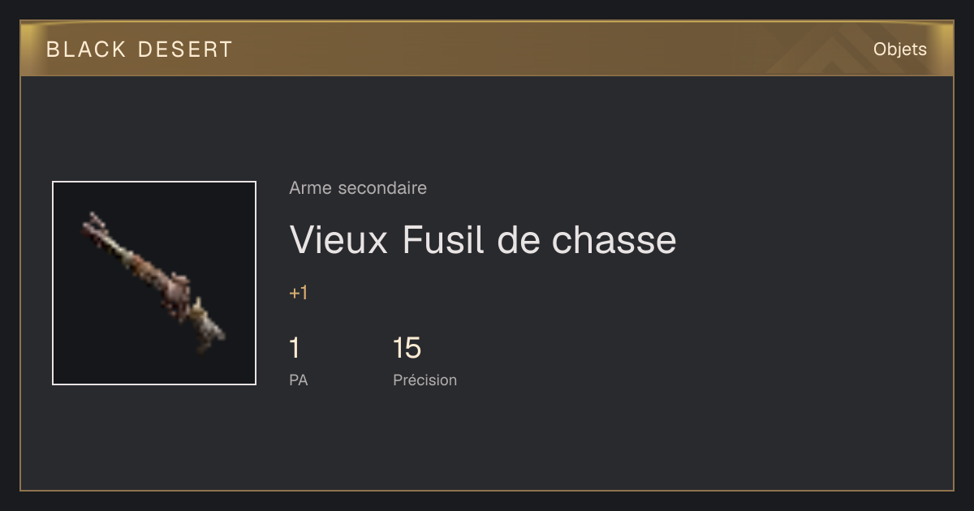Click the PA stat label
The width and height of the screenshot is (974, 511).
click(298, 380)
